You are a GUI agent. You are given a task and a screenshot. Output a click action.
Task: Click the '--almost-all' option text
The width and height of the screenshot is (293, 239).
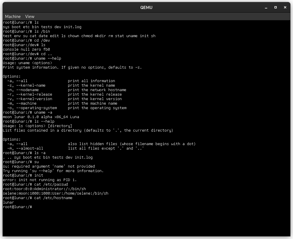[x=30, y=148]
